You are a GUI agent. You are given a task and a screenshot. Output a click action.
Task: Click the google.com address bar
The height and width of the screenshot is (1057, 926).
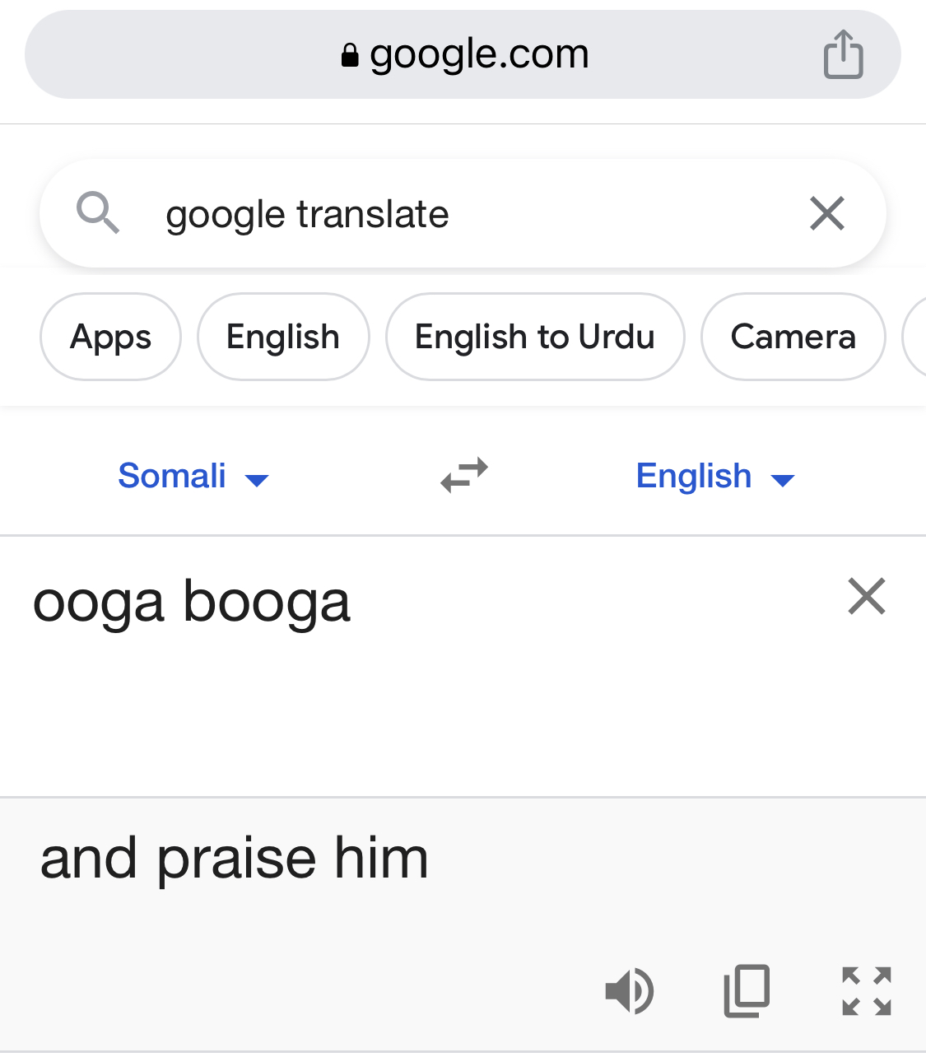point(463,54)
